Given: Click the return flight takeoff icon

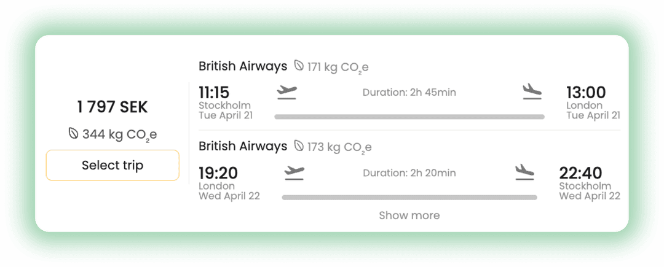Looking at the screenshot, I should [294, 172].
